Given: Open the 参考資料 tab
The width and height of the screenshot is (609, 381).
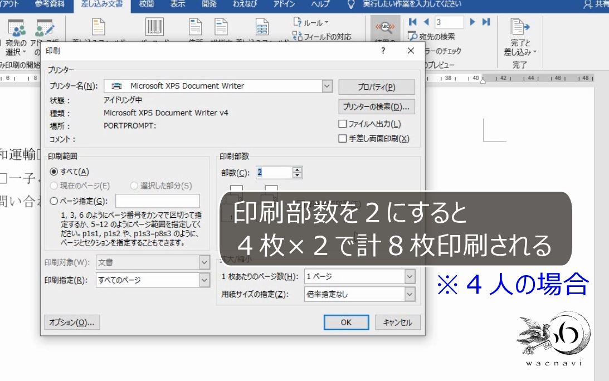Looking at the screenshot, I should 50,4.
